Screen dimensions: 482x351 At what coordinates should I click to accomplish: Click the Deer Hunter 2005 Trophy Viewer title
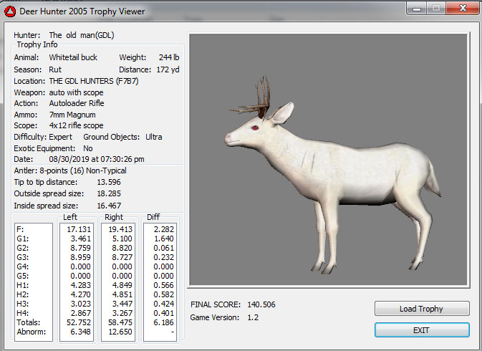click(82, 11)
